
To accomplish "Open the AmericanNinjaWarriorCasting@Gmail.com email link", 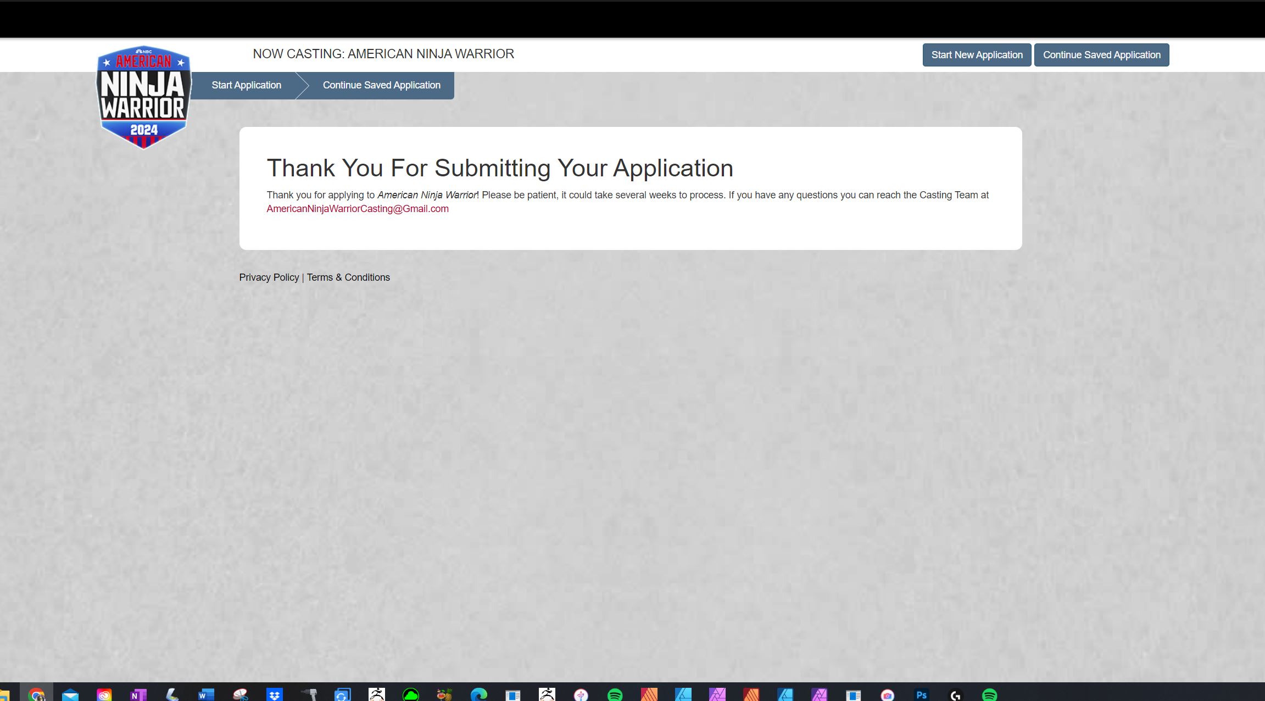I will point(358,209).
